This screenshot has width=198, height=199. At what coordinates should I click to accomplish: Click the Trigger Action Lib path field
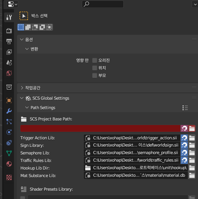coord(132,138)
